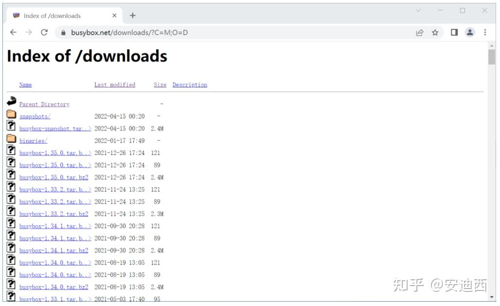Close the Index of /downloads tab
This screenshot has width=500, height=306.
tap(115, 16)
